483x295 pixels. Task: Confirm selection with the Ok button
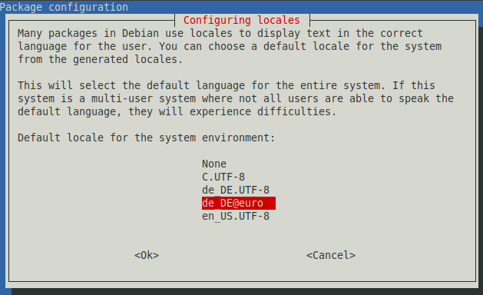click(x=147, y=255)
